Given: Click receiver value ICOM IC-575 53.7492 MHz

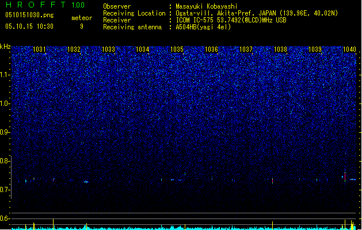Looking at the screenshot, I should (231, 20).
